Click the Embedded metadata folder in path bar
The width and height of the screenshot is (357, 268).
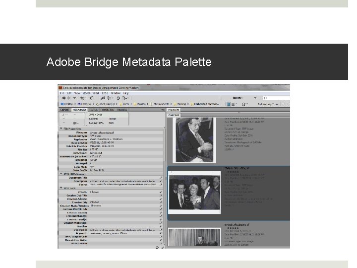(x=205, y=104)
